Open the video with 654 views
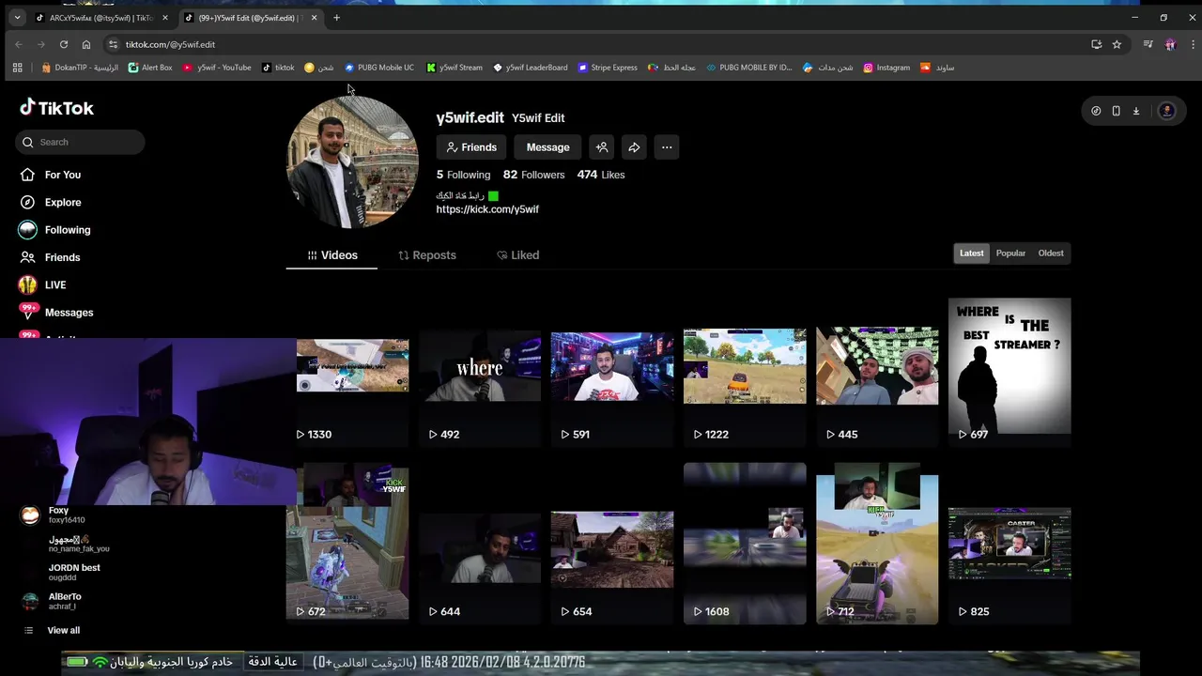The image size is (1202, 676). pos(612,544)
